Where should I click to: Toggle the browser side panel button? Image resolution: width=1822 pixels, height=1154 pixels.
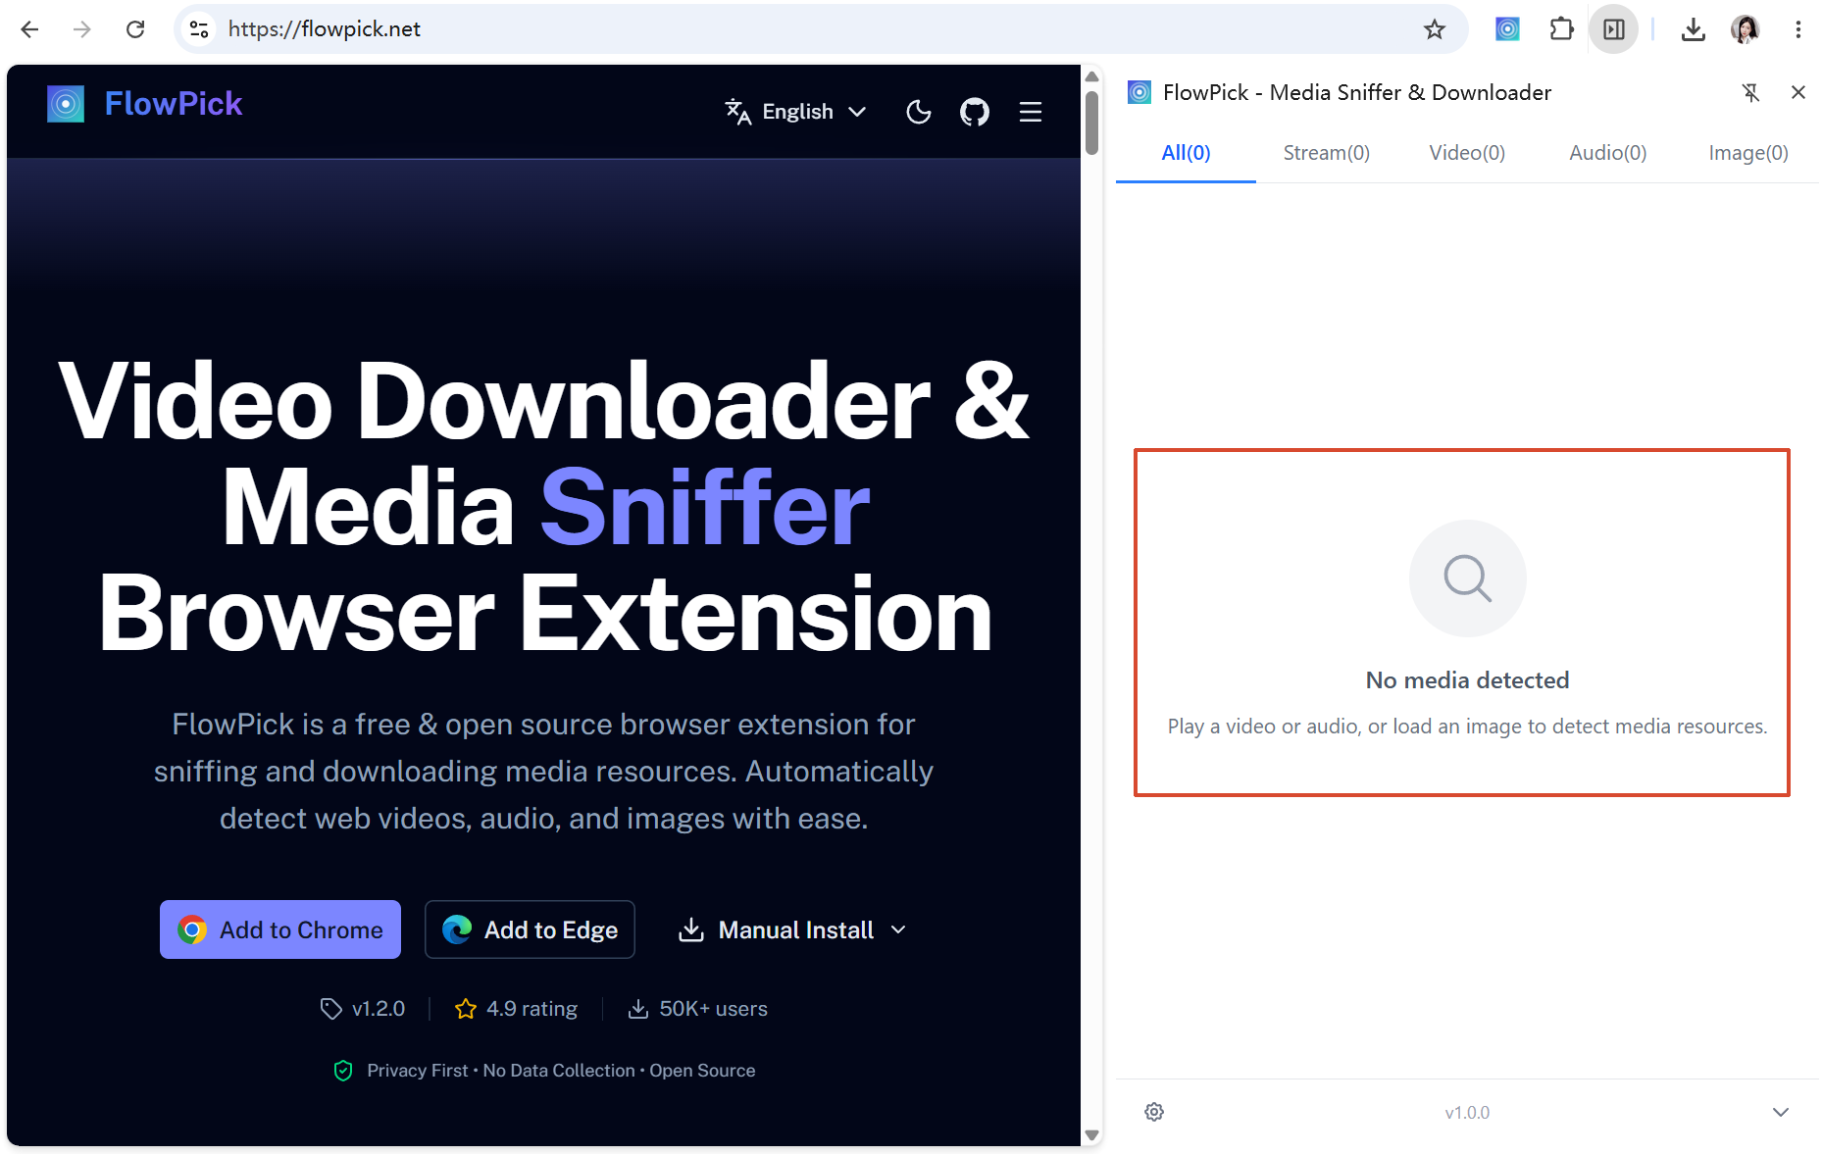pos(1614,29)
